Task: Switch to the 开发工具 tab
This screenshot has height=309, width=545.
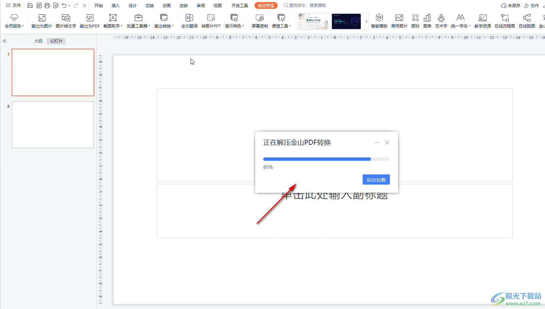Action: click(x=240, y=5)
